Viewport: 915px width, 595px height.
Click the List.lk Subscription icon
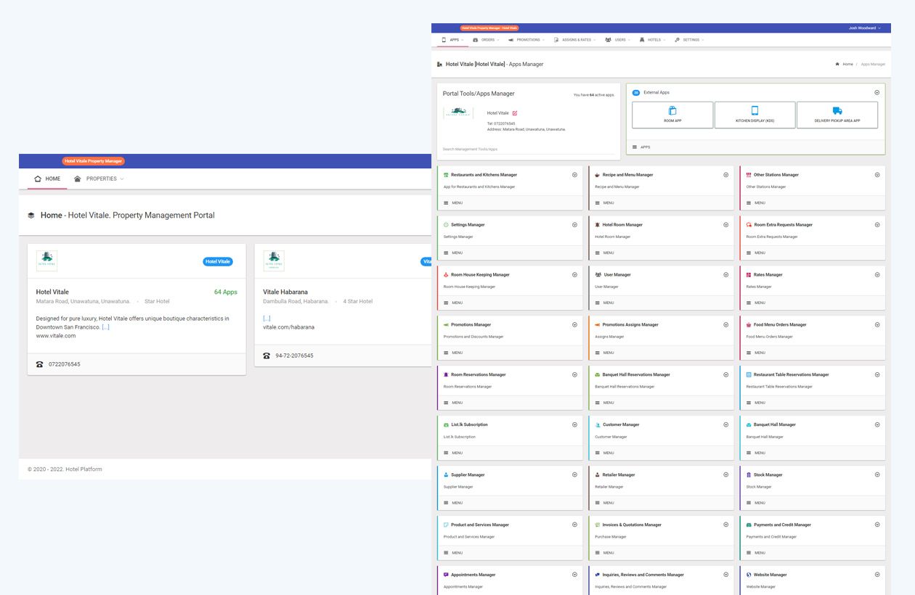pyautogui.click(x=446, y=424)
